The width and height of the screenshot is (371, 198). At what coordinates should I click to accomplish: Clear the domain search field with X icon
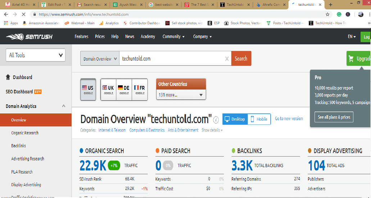[x=227, y=59]
